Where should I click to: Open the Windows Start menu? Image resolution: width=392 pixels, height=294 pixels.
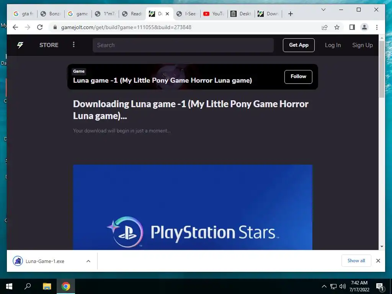(x=9, y=286)
